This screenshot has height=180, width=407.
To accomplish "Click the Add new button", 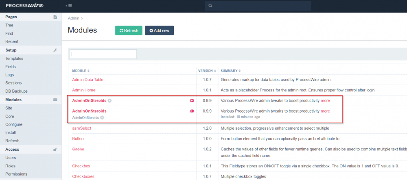I will pyautogui.click(x=159, y=30).
